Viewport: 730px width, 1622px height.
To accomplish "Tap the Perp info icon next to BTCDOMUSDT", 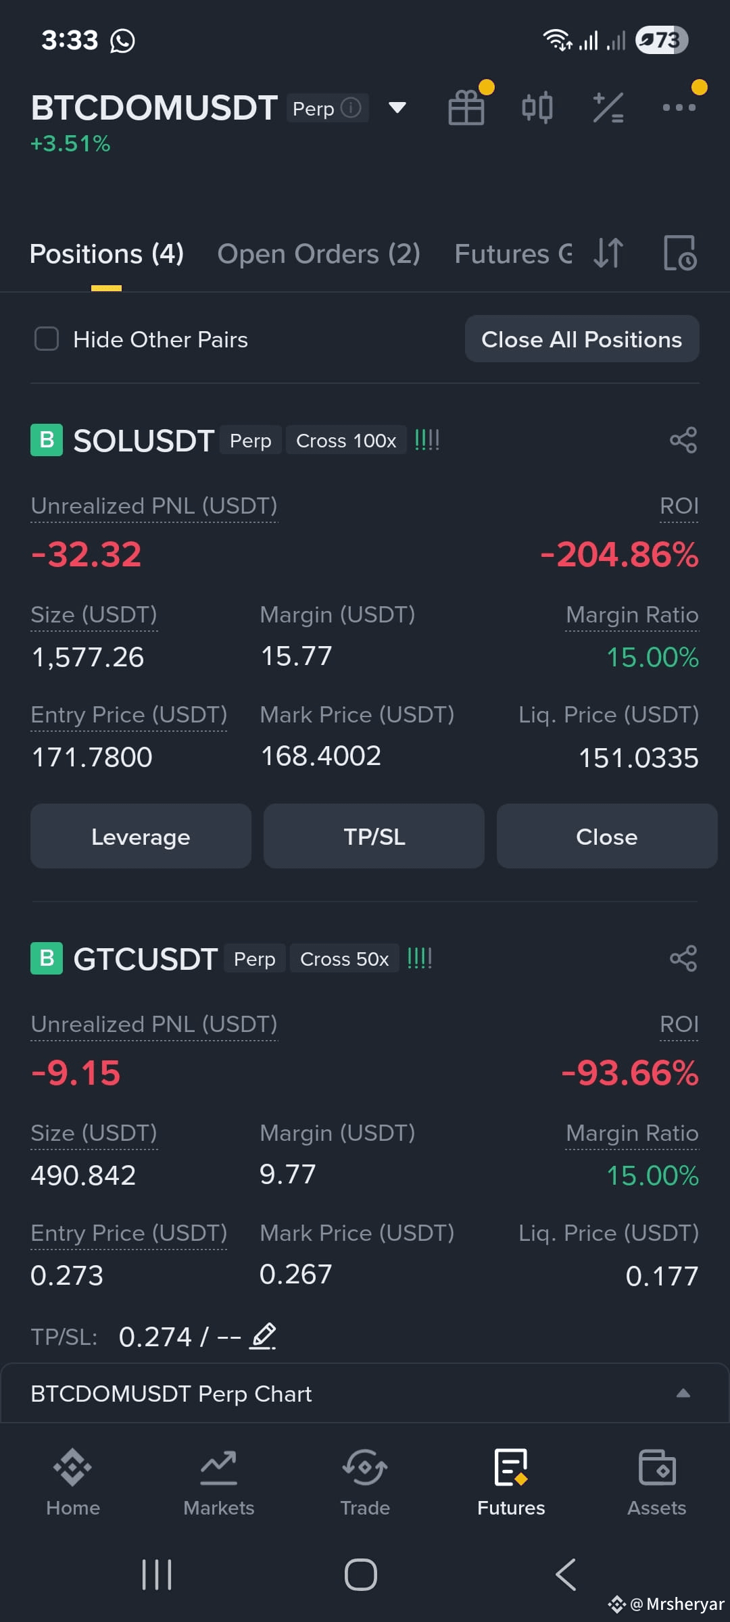I will coord(351,107).
